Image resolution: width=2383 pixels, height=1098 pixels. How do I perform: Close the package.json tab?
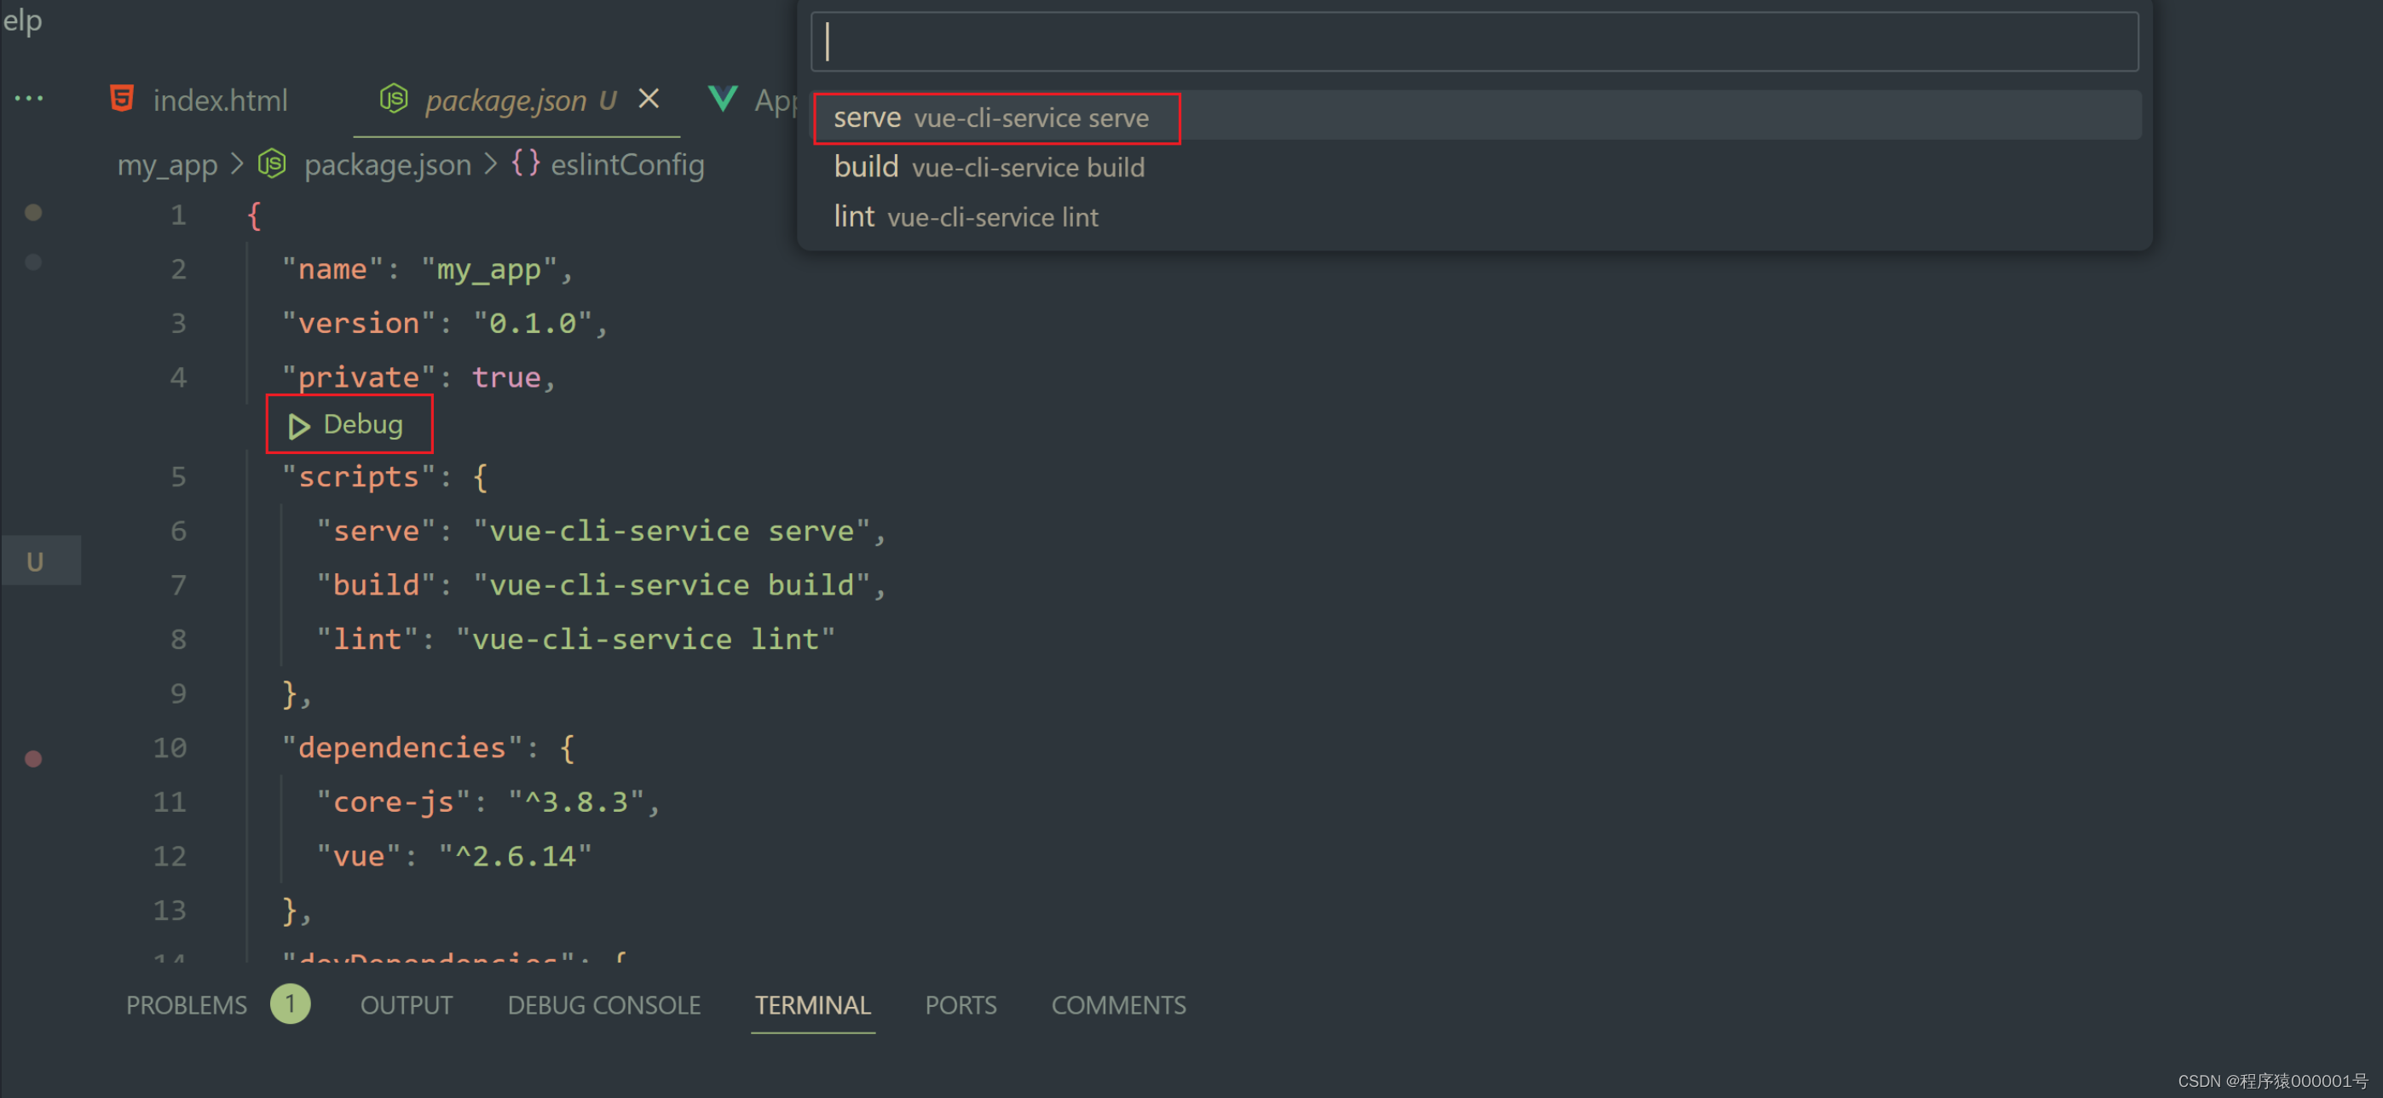click(649, 98)
